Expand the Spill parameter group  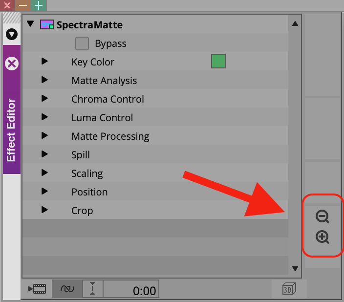tap(44, 154)
